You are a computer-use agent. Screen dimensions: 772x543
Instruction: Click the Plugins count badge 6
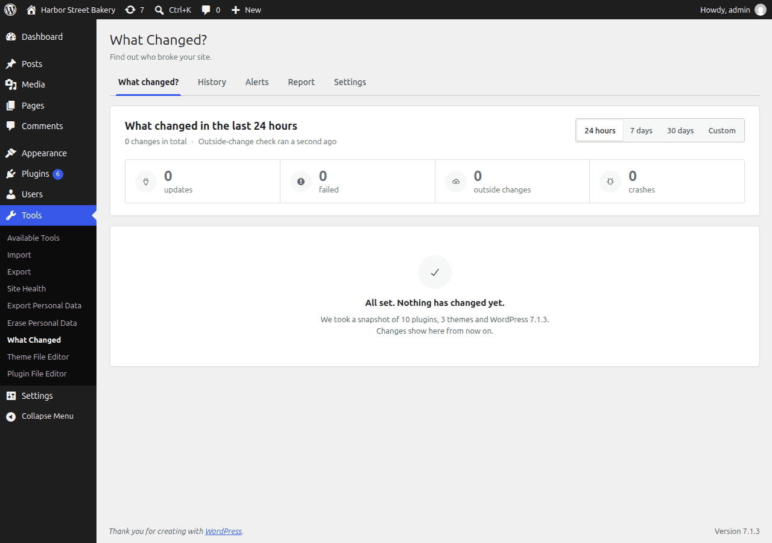58,174
